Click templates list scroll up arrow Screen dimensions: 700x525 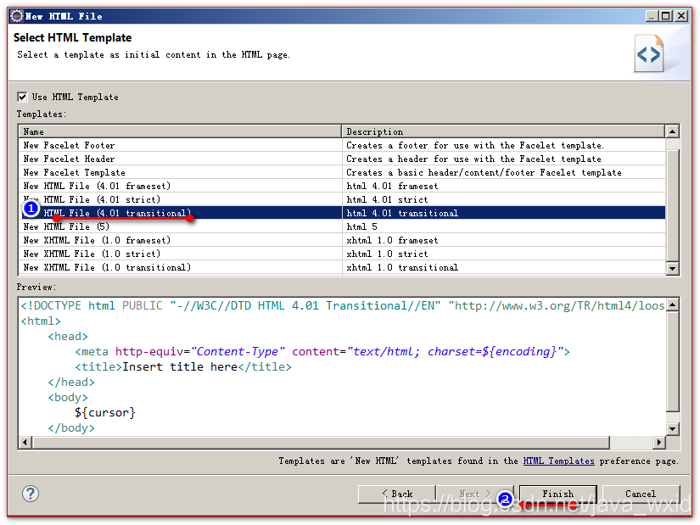(x=672, y=131)
